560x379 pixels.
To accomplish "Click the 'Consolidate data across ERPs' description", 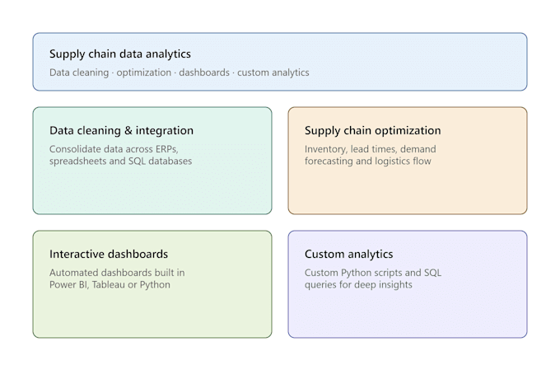I will click(x=114, y=149).
